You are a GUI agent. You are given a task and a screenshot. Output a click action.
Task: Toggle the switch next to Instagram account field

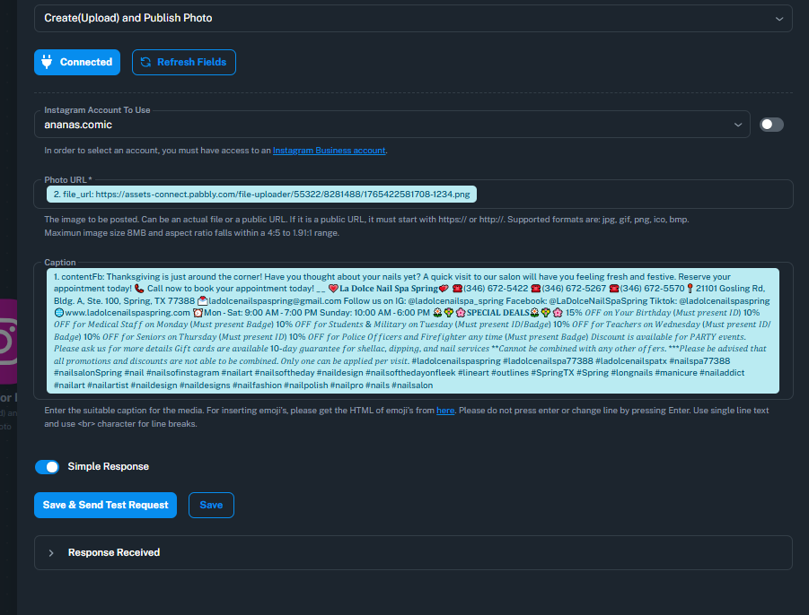771,125
